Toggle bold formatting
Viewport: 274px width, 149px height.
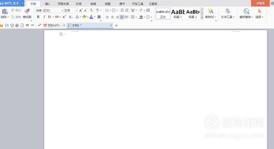(38, 17)
